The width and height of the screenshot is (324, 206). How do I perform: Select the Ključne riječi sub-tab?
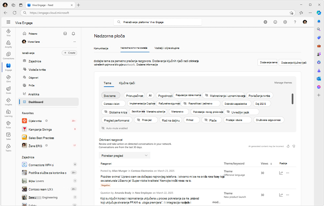(127, 83)
